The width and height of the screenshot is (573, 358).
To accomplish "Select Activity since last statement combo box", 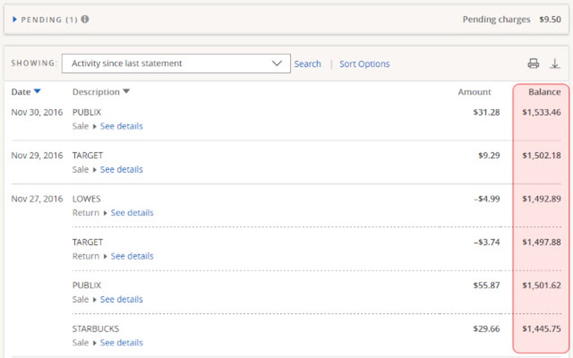I will [x=177, y=63].
